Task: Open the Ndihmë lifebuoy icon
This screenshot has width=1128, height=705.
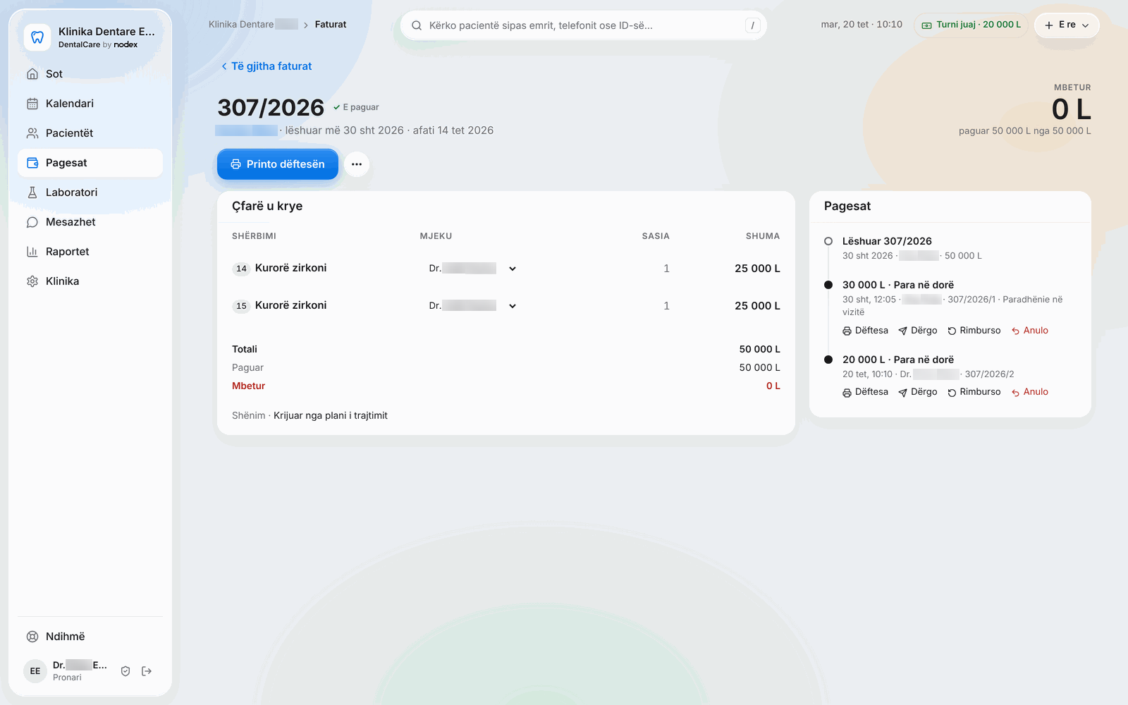Action: point(32,637)
